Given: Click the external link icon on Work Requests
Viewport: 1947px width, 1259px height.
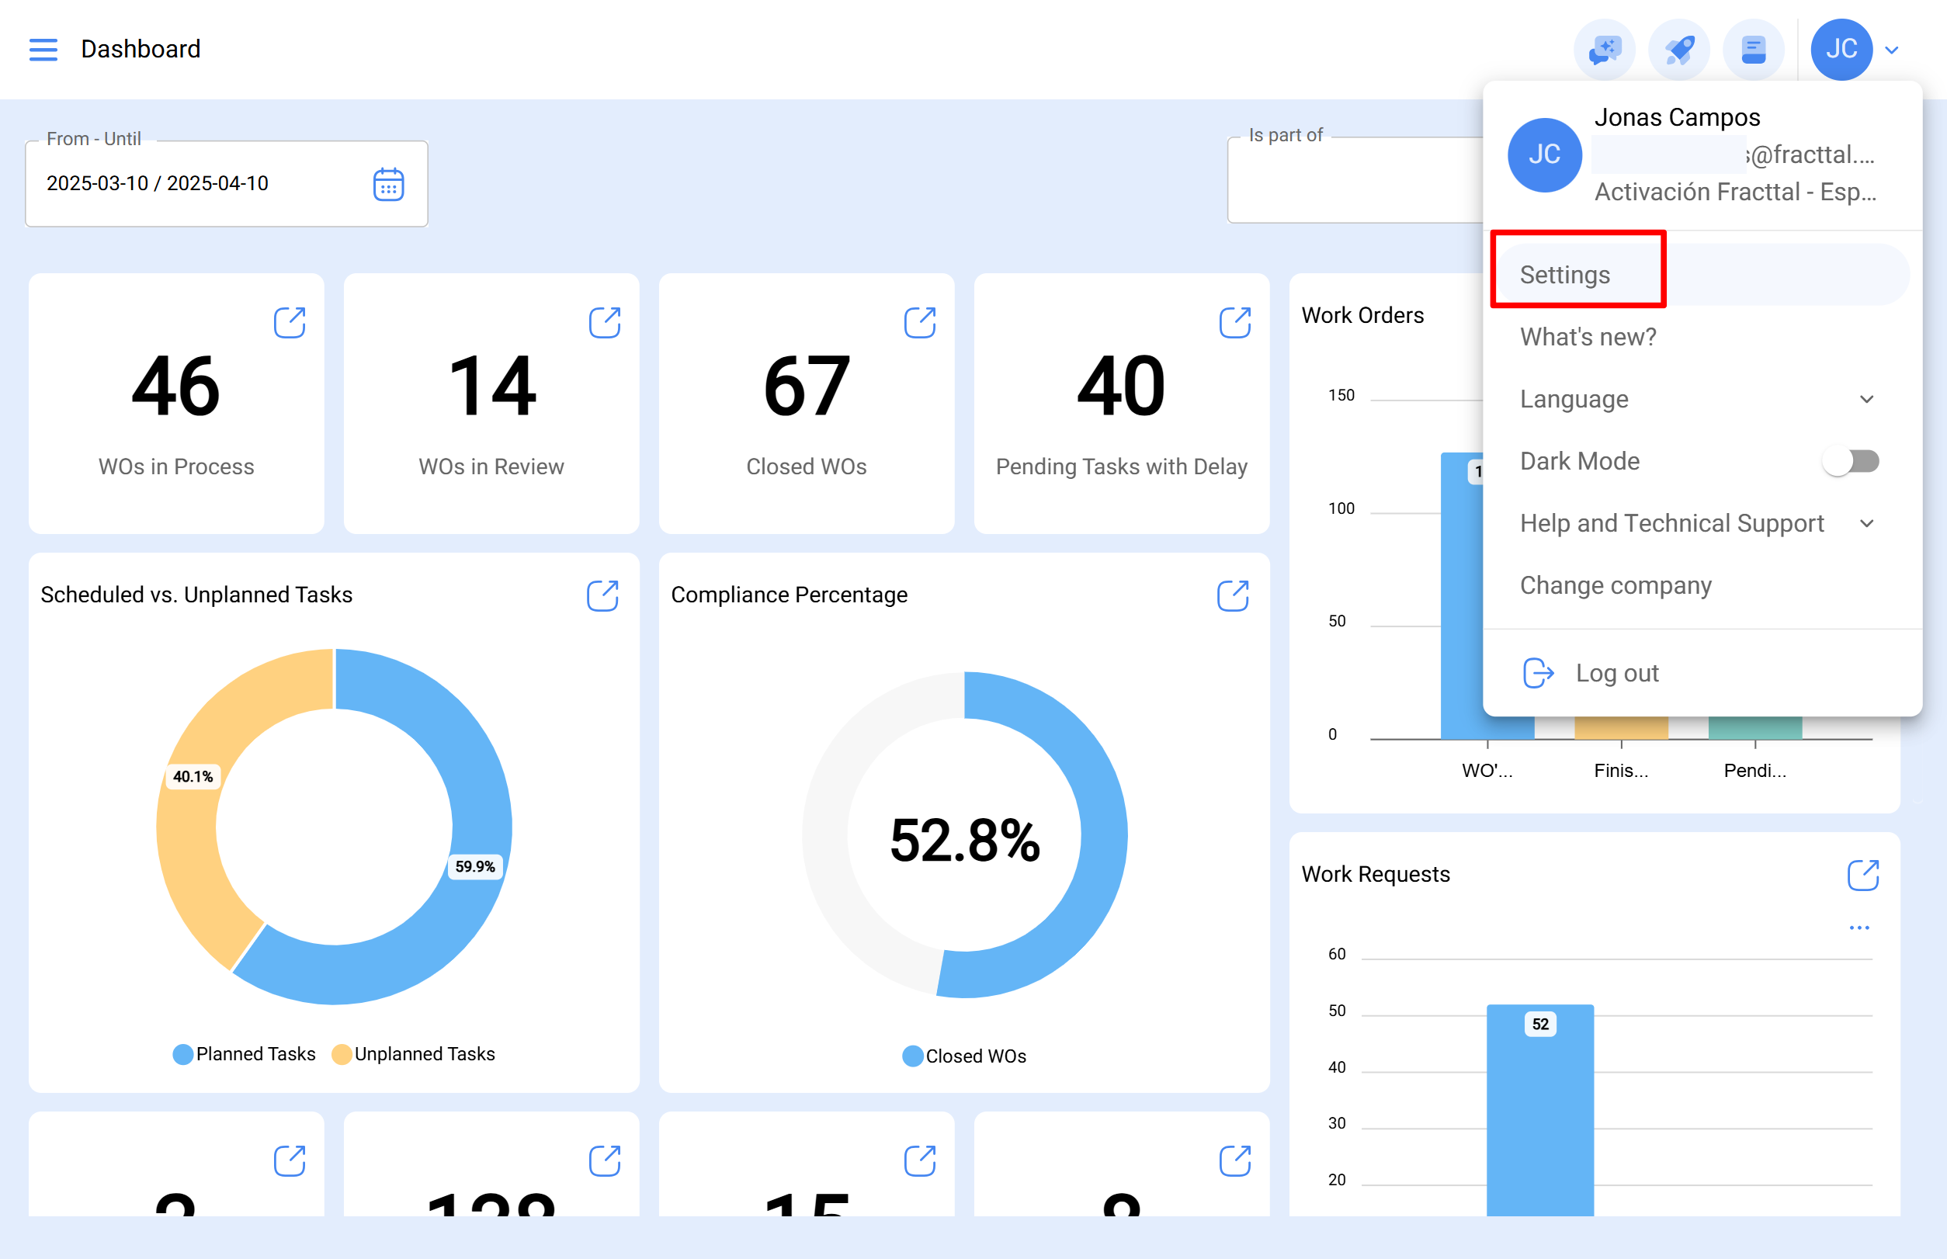Looking at the screenshot, I should pyautogui.click(x=1862, y=874).
